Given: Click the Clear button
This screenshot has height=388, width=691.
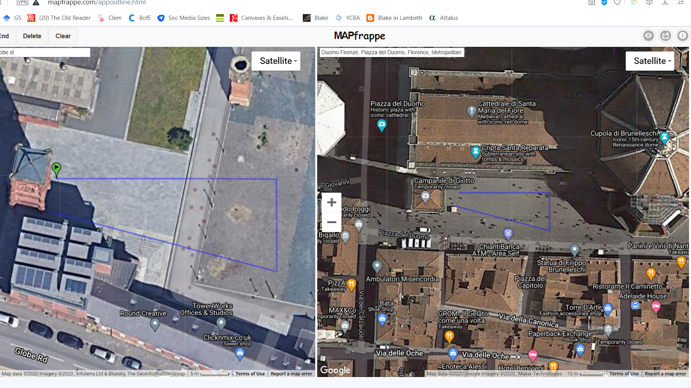Looking at the screenshot, I should tap(63, 36).
